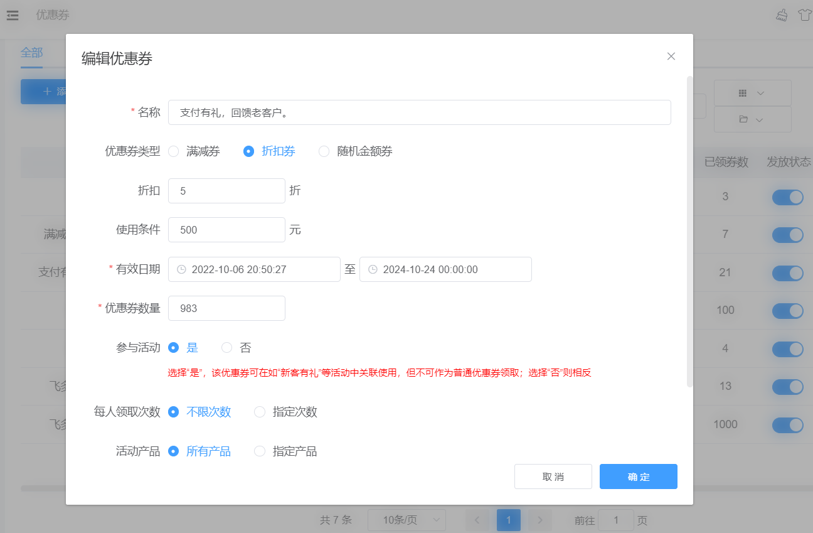The width and height of the screenshot is (813, 533).
Task: Click the clock icon in start date field
Action: [x=181, y=269]
